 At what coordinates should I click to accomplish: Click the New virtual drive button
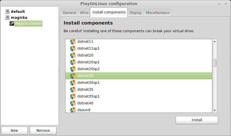pos(14,130)
